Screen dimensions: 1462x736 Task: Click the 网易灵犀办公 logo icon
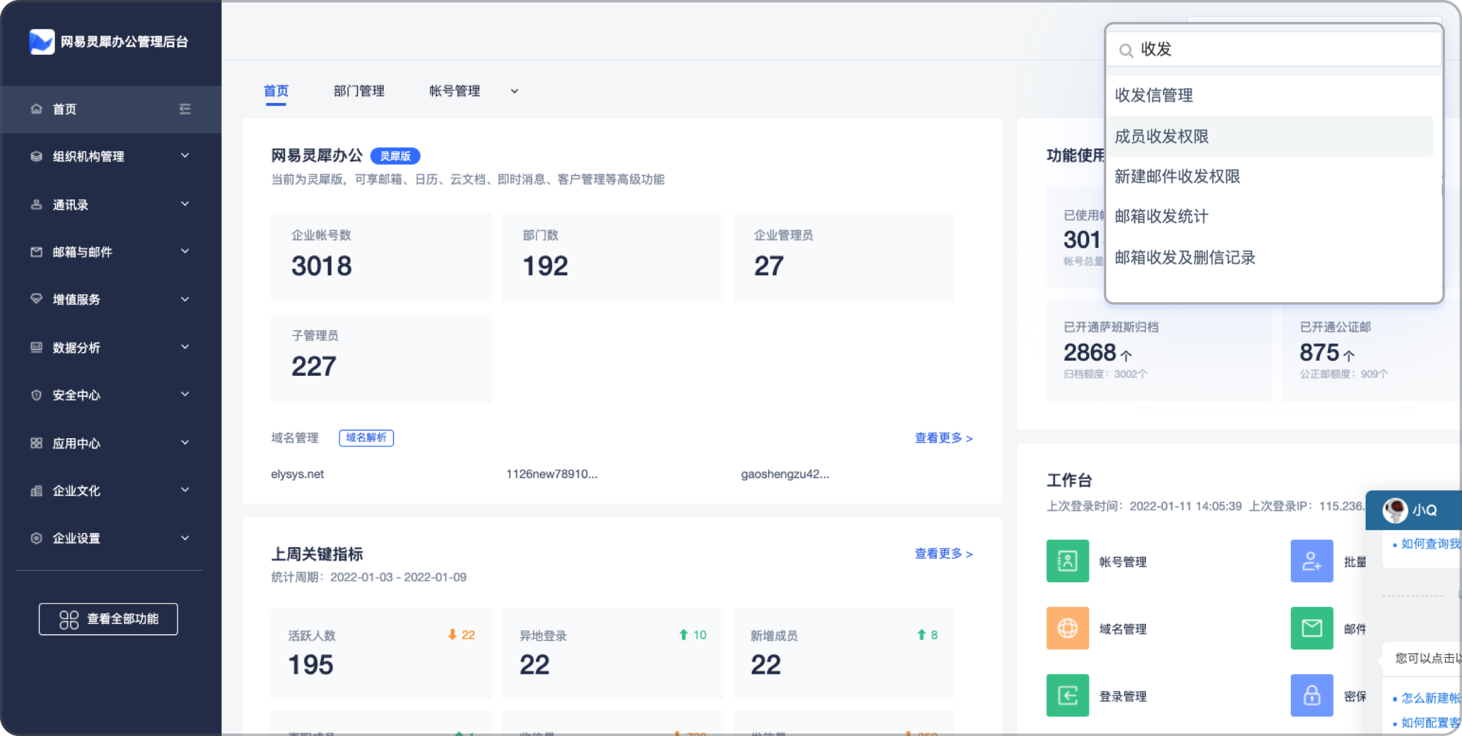tap(42, 41)
